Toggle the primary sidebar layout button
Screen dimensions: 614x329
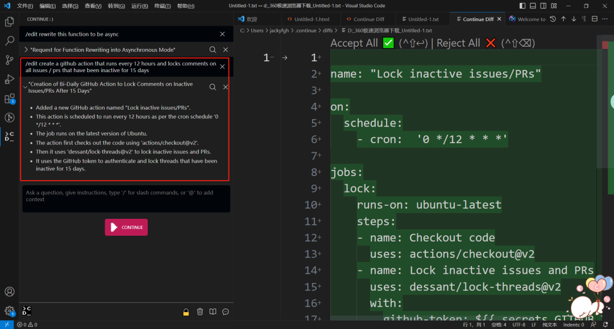pos(524,6)
